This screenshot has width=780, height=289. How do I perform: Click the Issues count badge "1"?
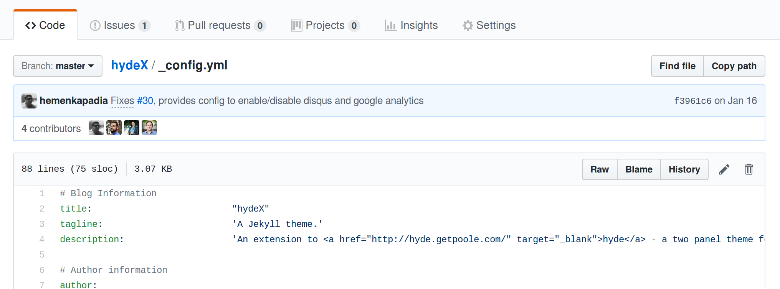click(x=144, y=26)
